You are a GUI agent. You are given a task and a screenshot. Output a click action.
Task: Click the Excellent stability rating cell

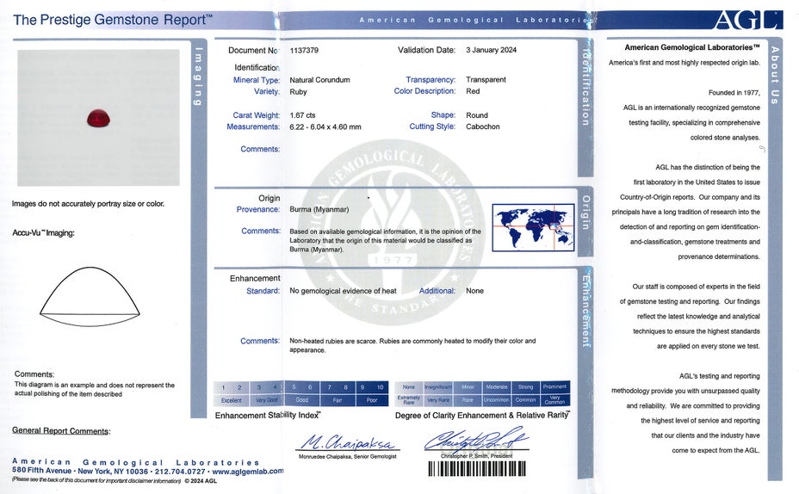(232, 400)
